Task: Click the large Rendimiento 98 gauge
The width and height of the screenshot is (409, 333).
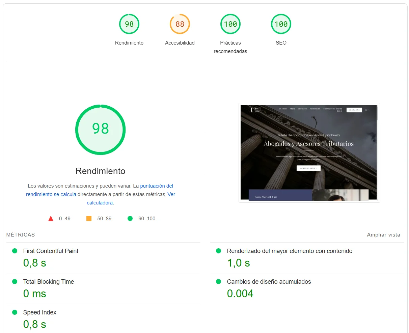Action: point(101,130)
